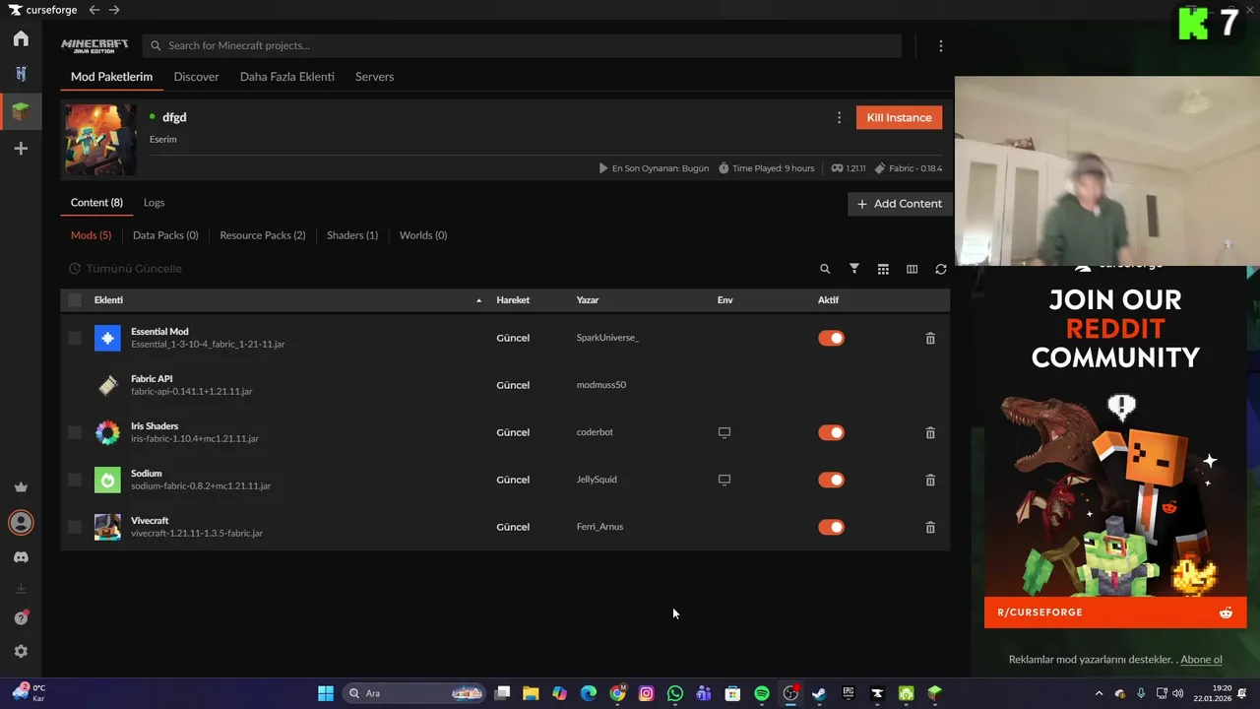Select the Content (8) tab
Screen dimensions: 1260x709
click(96, 203)
